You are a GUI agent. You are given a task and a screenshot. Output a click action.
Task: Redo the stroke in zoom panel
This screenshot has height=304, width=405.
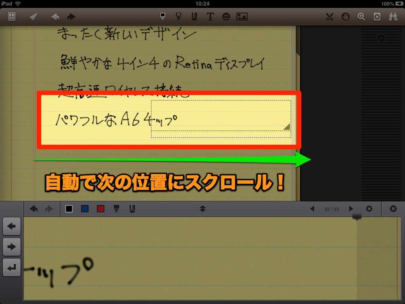49,209
